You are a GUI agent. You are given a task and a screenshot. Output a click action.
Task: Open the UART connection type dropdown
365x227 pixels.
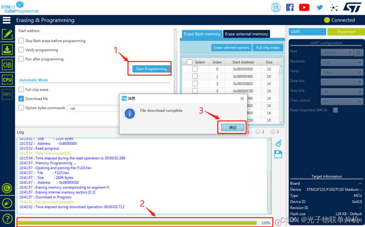(307, 32)
